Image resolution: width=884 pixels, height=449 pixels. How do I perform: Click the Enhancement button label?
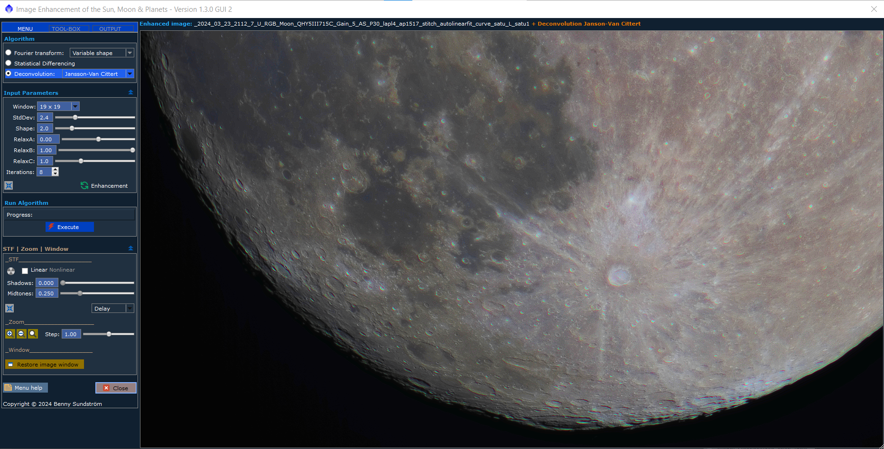pyautogui.click(x=109, y=186)
